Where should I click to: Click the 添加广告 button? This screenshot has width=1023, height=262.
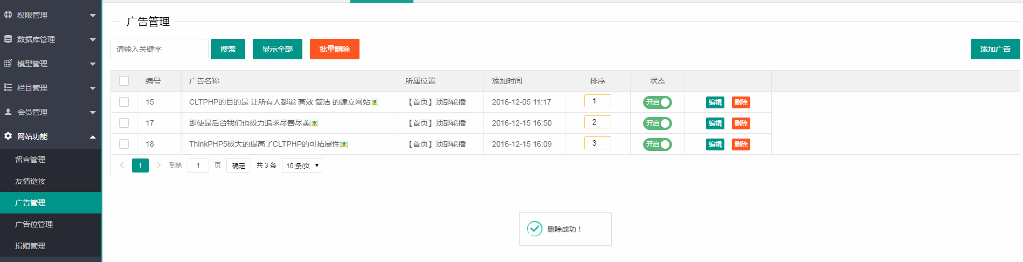pos(995,49)
